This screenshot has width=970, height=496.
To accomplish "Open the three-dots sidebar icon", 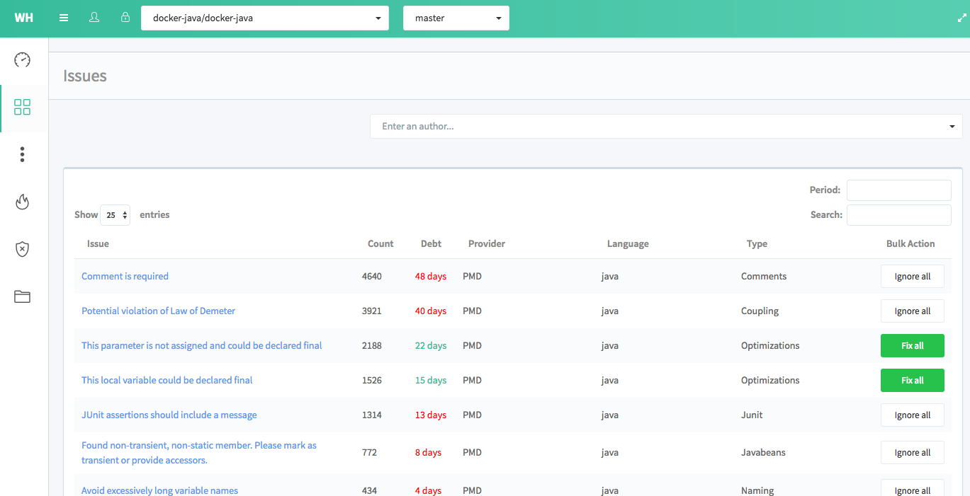I will 23,154.
